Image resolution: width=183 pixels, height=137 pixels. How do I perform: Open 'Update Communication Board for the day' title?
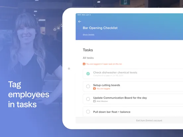pyautogui.click(x=120, y=98)
